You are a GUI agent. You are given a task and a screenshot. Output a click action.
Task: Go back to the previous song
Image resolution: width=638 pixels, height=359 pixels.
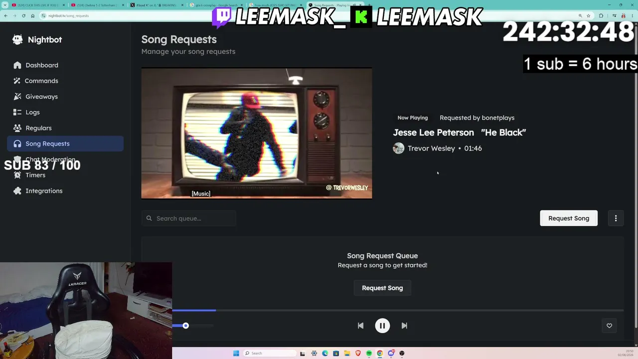pyautogui.click(x=360, y=326)
